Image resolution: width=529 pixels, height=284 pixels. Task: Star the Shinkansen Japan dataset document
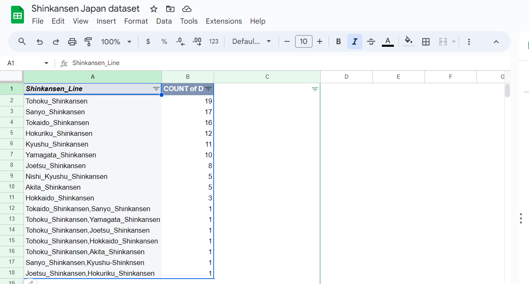click(154, 9)
